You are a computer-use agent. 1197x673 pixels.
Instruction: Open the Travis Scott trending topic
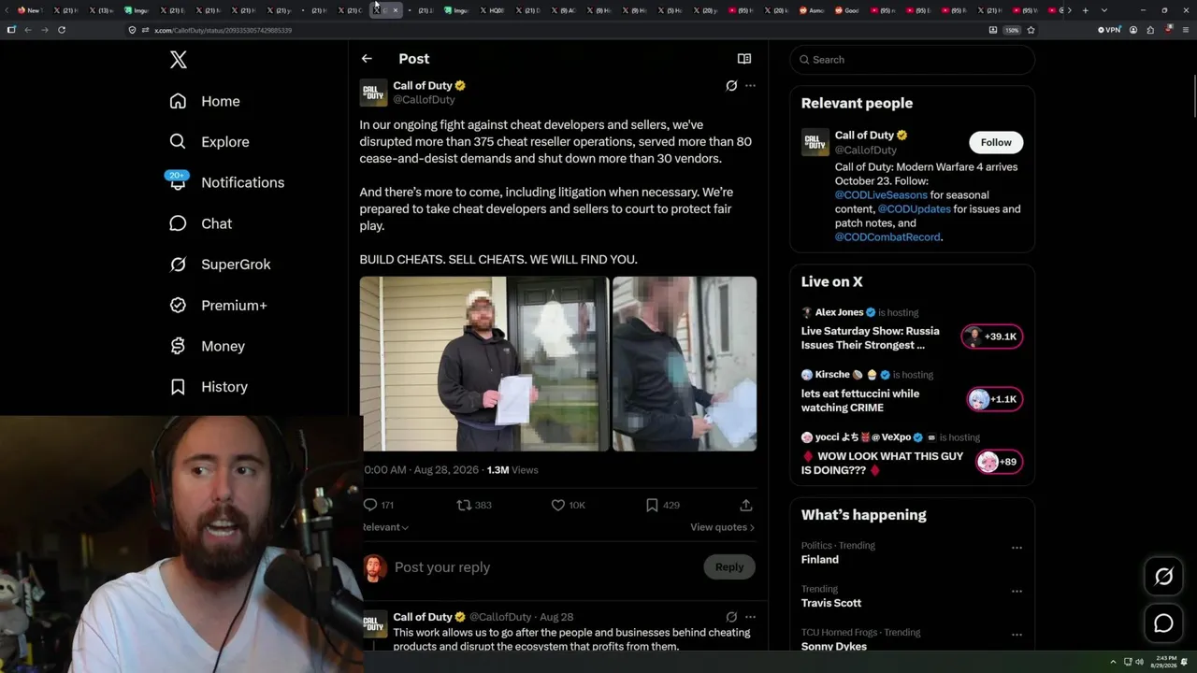point(831,603)
